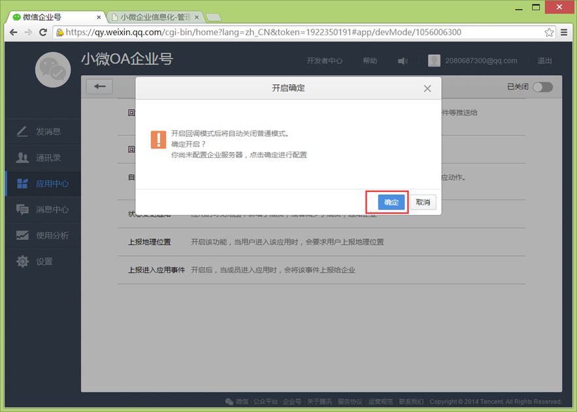This screenshot has width=577, height=412.
Task: Reload the page with refresh icon
Action: [43, 33]
